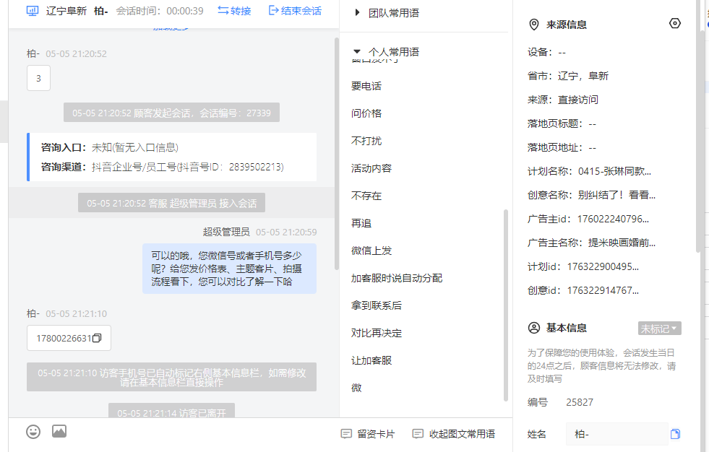This screenshot has width=709, height=452.
Task: Open the emoji picker smiley icon
Action: coord(33,432)
